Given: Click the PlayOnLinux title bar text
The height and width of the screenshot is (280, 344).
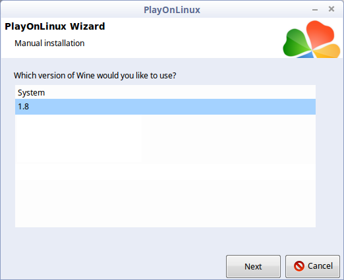Looking at the screenshot, I should [172, 10].
